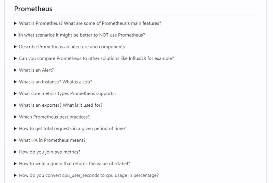Click "Which Prometheus best practices?" text
Viewport: 273px width, 183px height.
tap(54, 117)
